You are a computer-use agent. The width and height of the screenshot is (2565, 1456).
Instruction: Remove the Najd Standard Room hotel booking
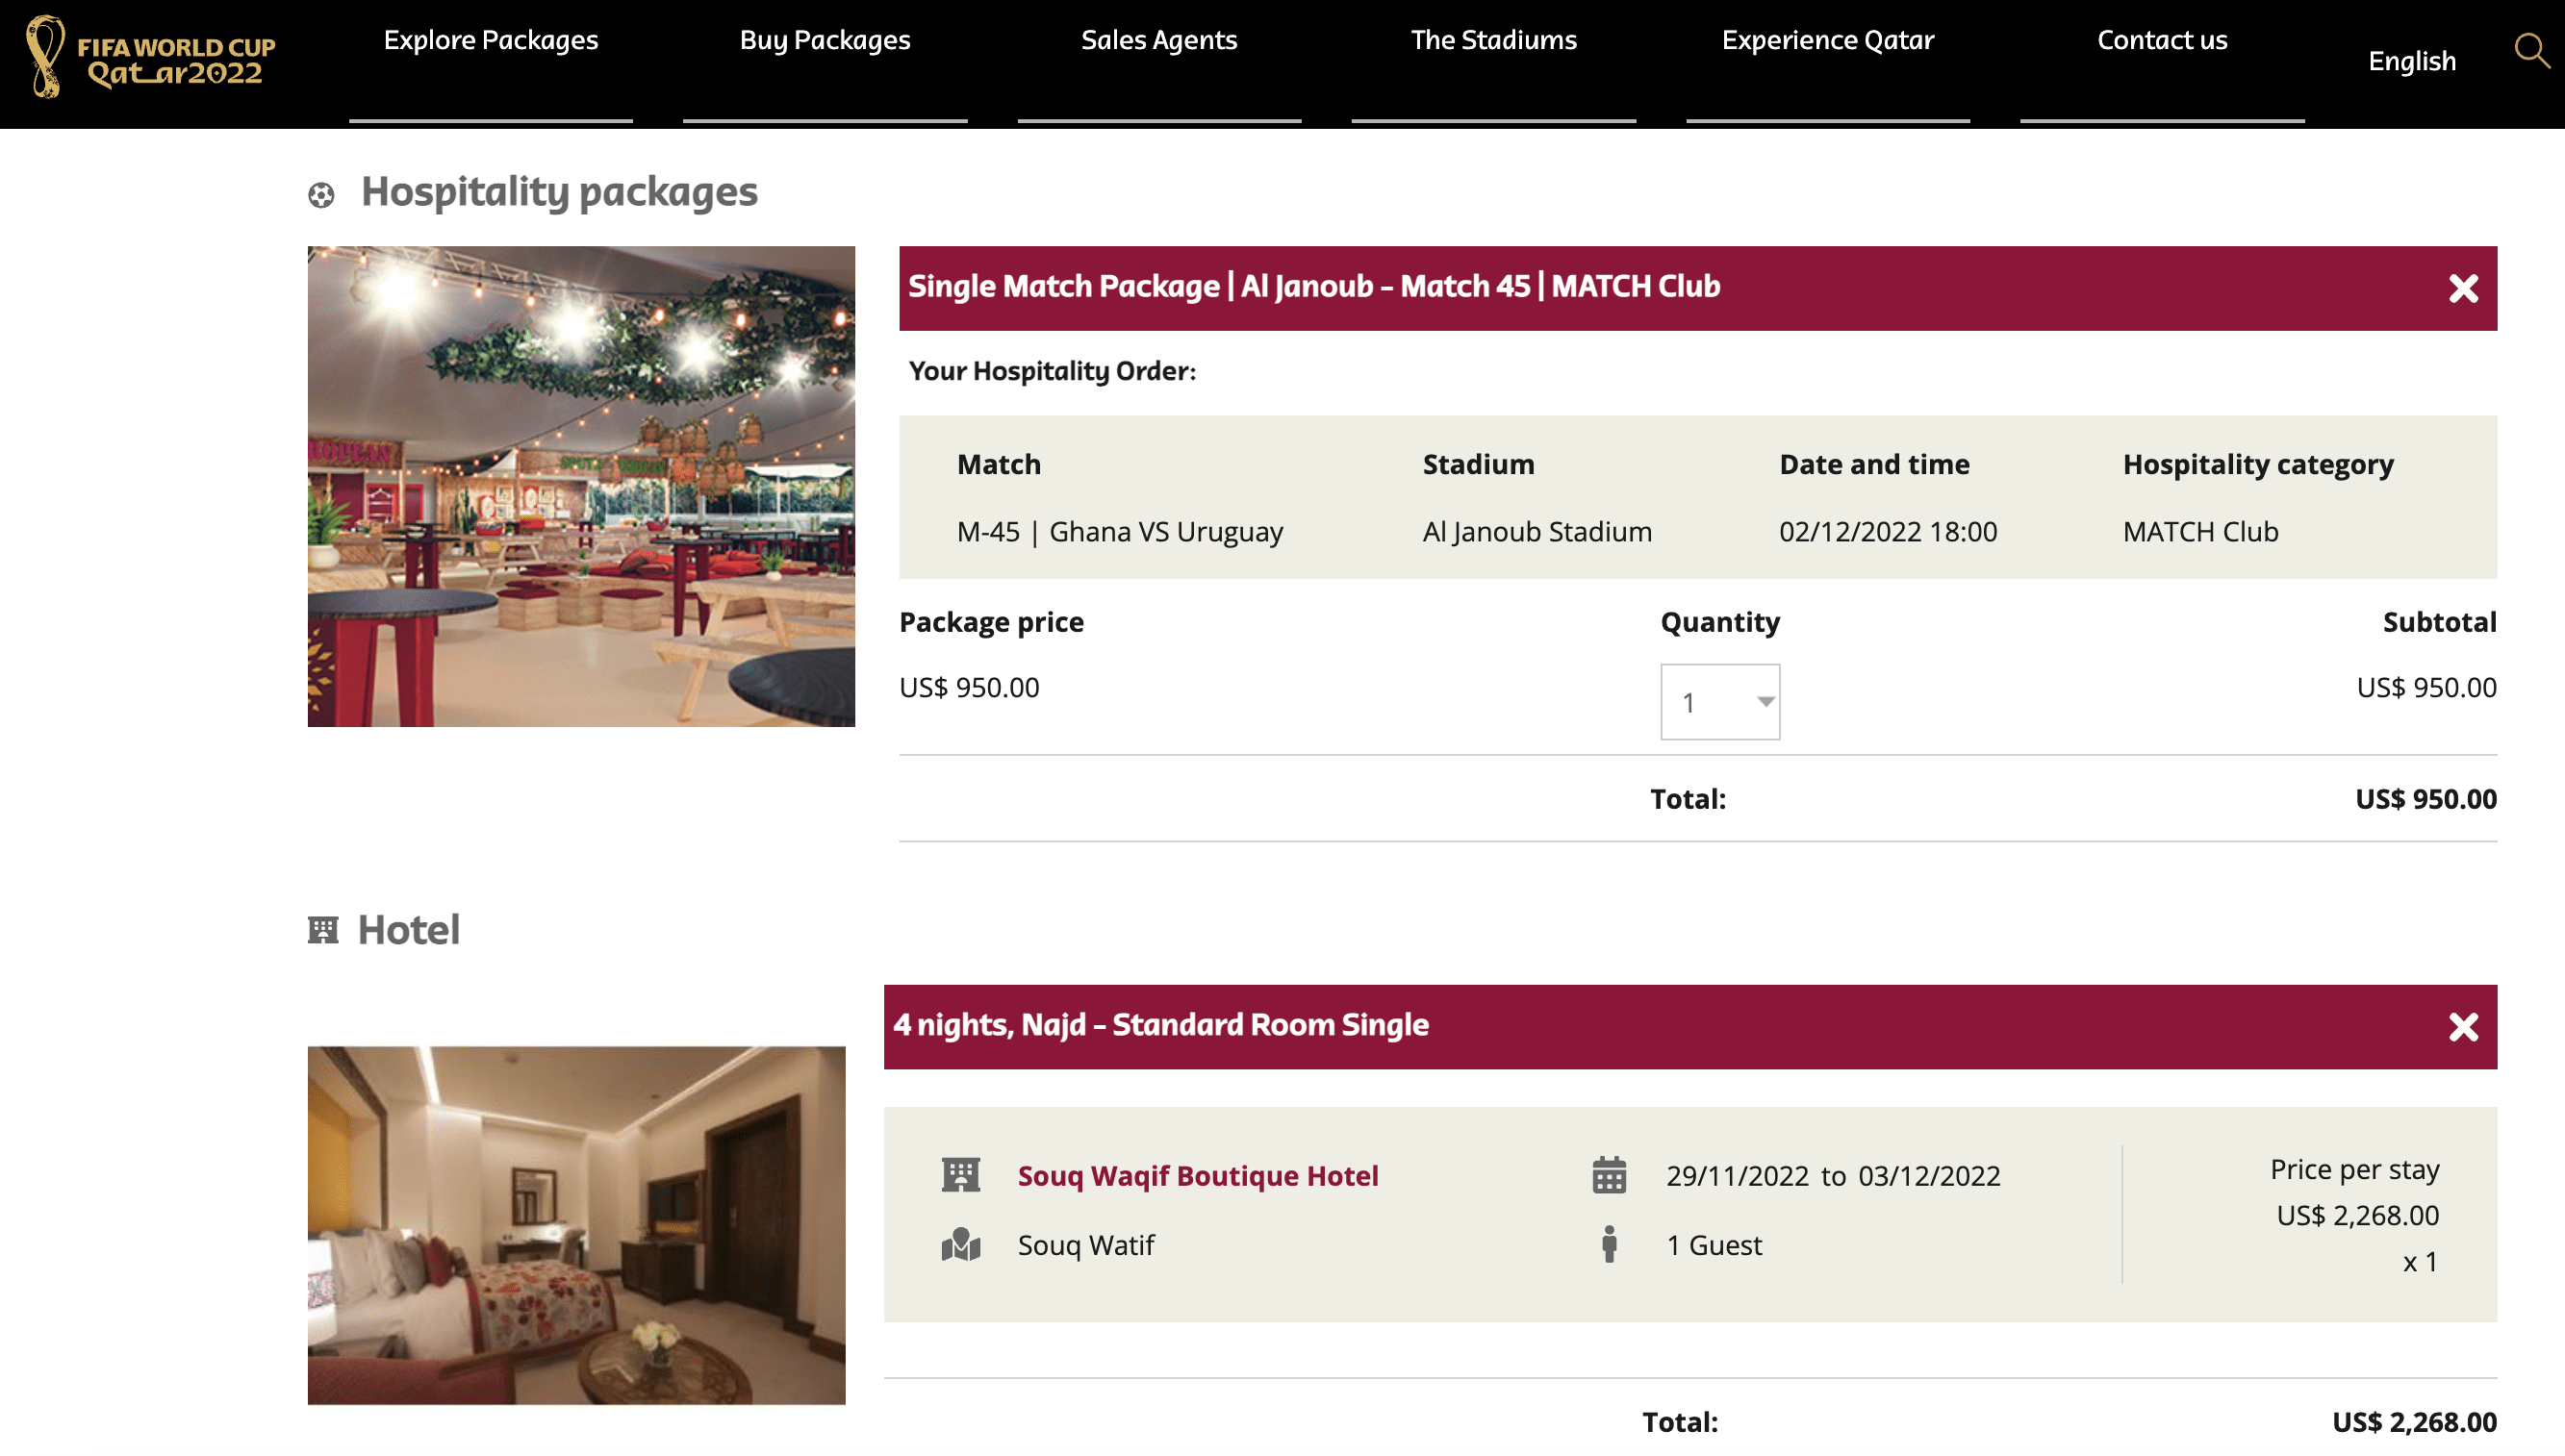coord(2463,1027)
